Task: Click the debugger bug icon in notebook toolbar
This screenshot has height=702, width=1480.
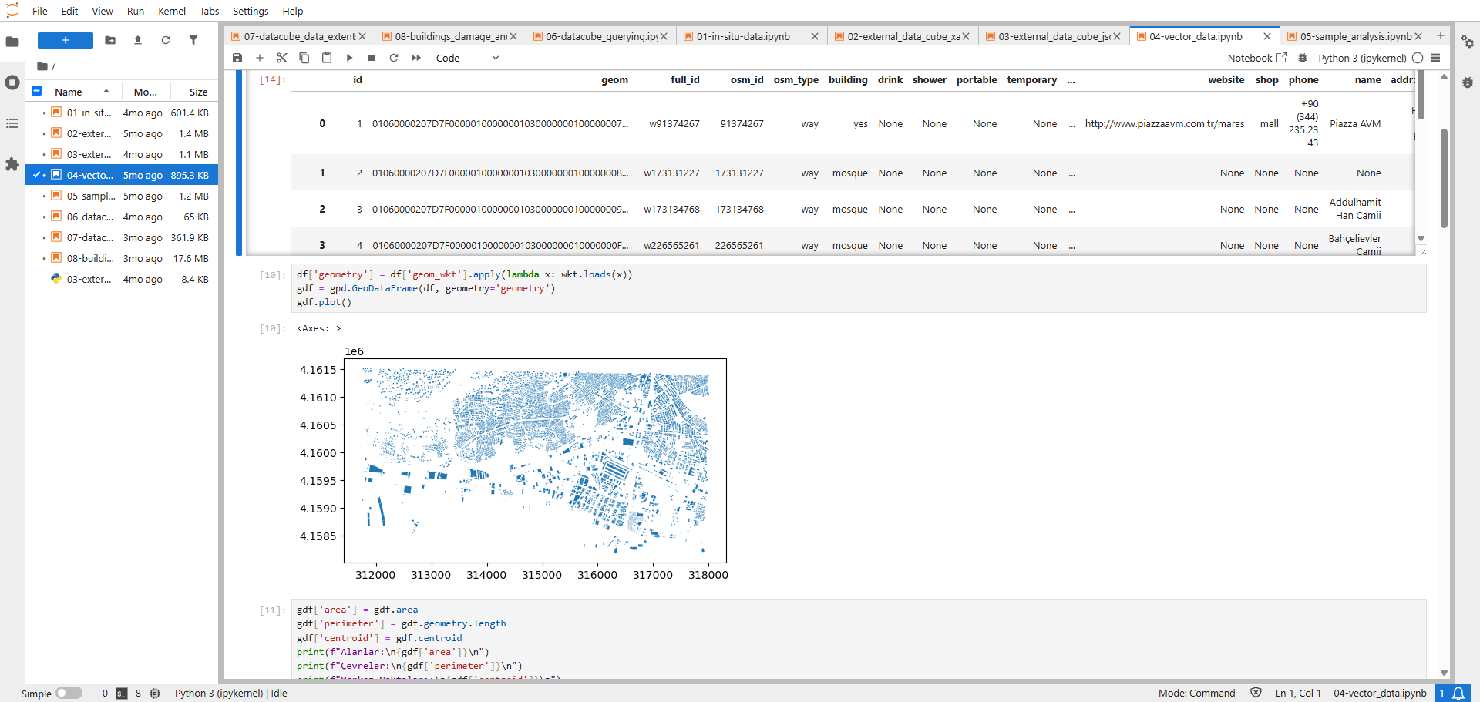Action: pos(1303,58)
